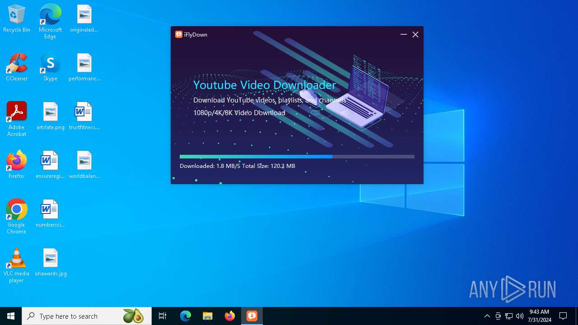Select artslate.png file on desktop

tap(51, 116)
